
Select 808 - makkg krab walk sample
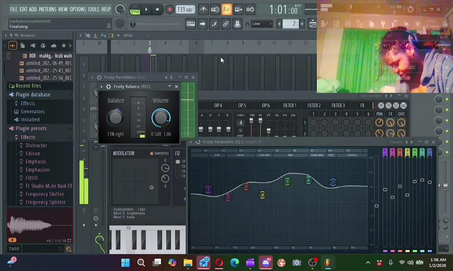pyautogui.click(x=50, y=56)
